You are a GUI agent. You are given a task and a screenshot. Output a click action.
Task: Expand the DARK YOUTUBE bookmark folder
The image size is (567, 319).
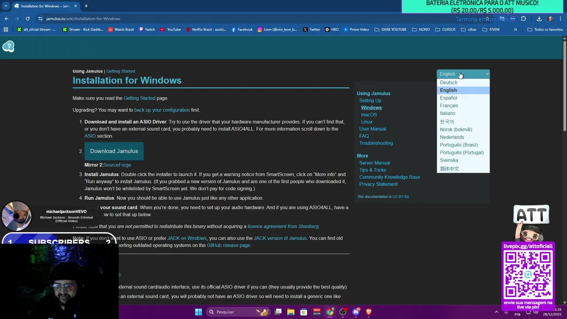coord(390,30)
